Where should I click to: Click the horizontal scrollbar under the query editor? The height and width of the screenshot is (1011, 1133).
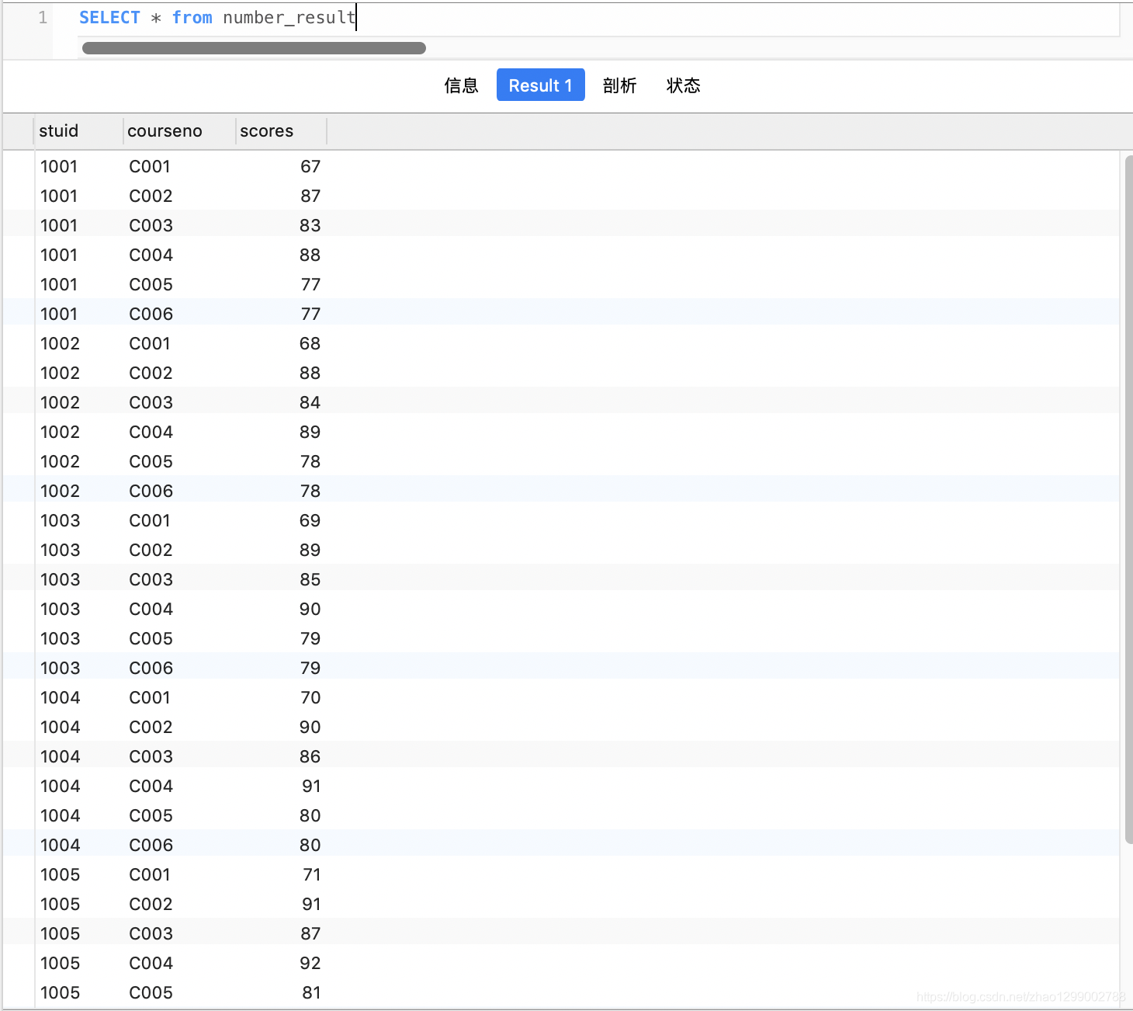tap(254, 48)
